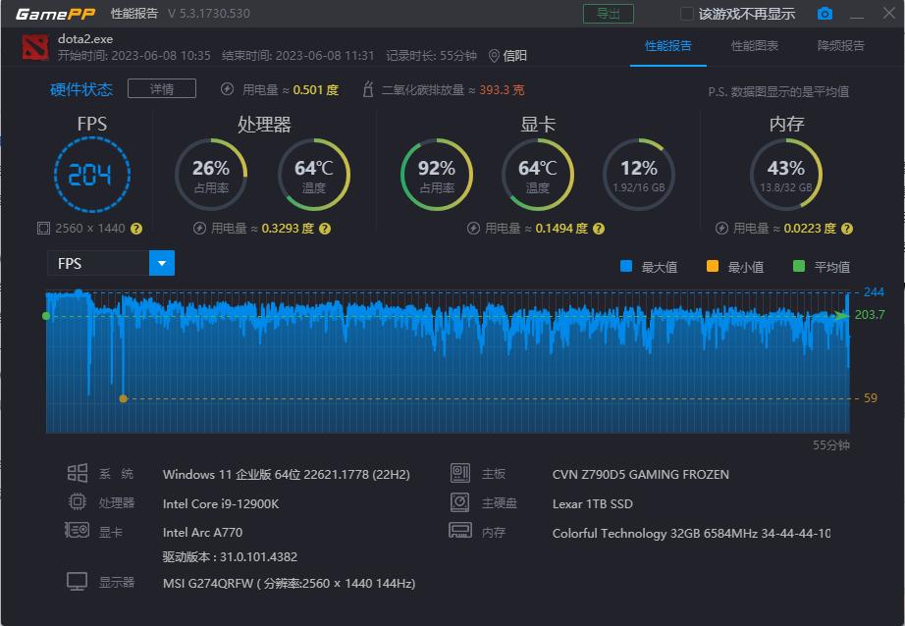Open the 详情 hardware details button
Screen dimensions: 905x626
coord(161,88)
